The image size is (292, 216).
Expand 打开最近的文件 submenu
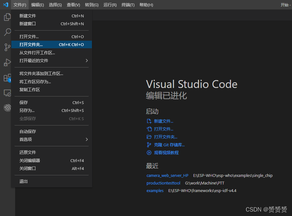(x=52, y=61)
